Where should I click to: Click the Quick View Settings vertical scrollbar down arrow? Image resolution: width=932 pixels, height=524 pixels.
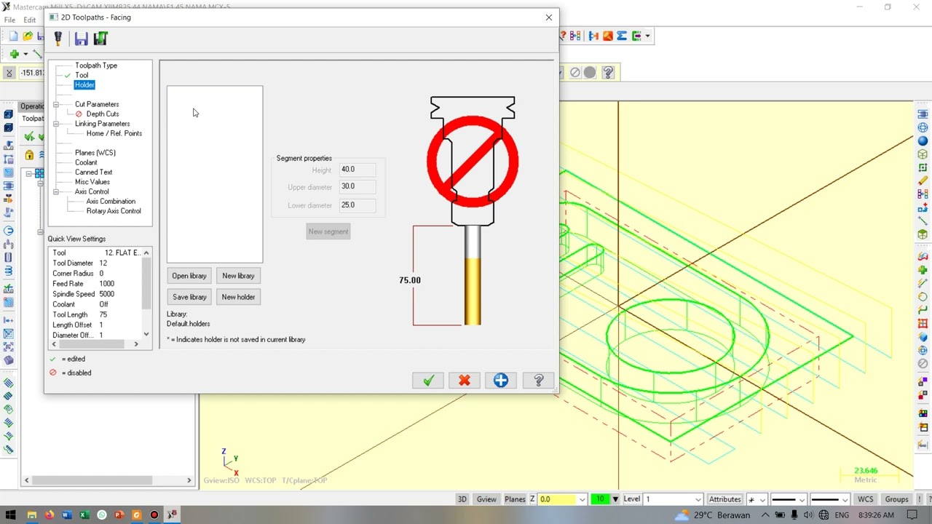pyautogui.click(x=146, y=335)
